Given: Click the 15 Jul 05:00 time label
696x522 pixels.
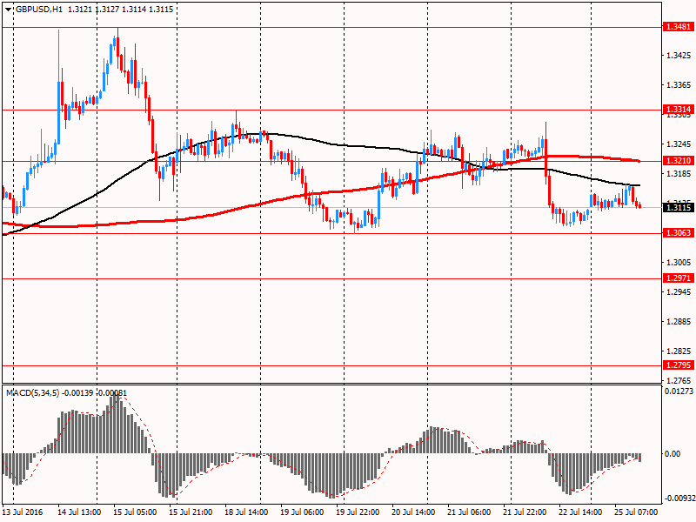Looking at the screenshot, I should click(x=135, y=512).
